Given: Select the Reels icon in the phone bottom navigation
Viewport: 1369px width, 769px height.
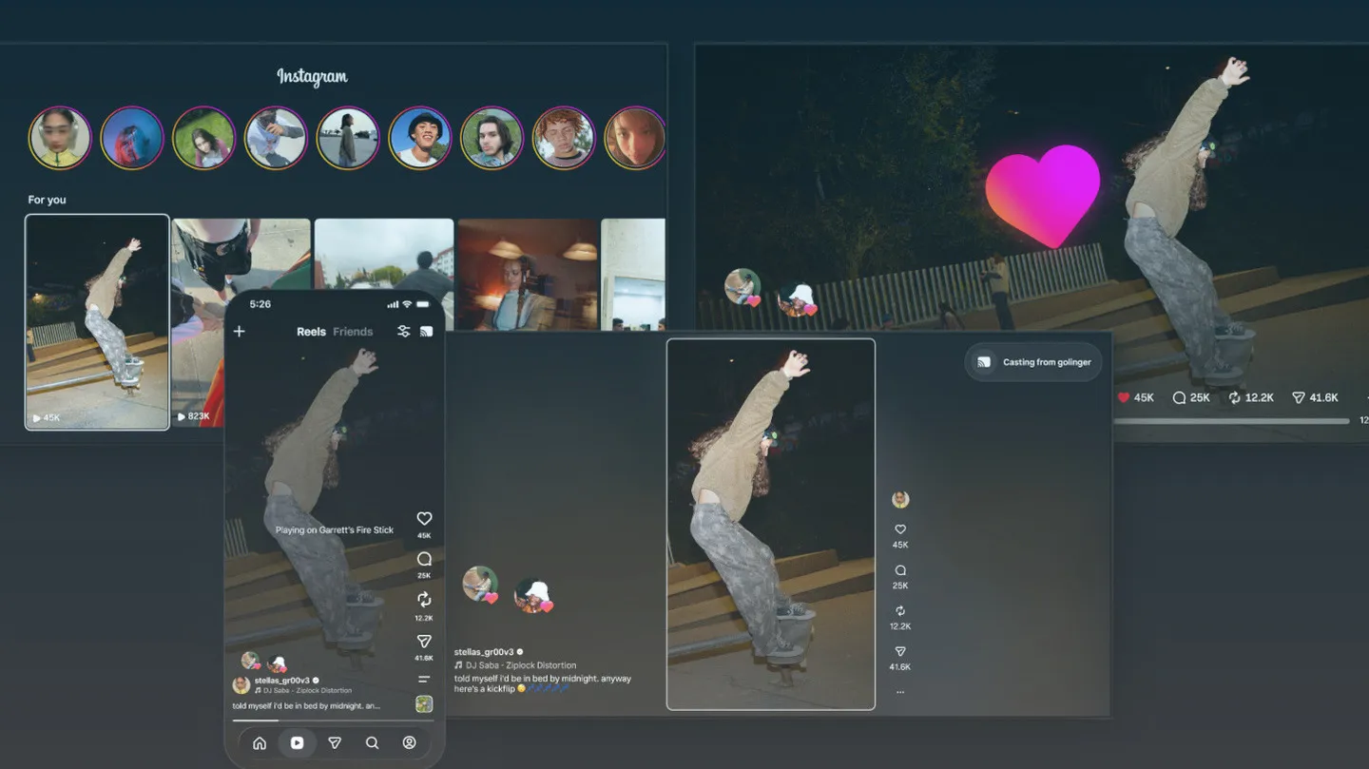Looking at the screenshot, I should 297,743.
